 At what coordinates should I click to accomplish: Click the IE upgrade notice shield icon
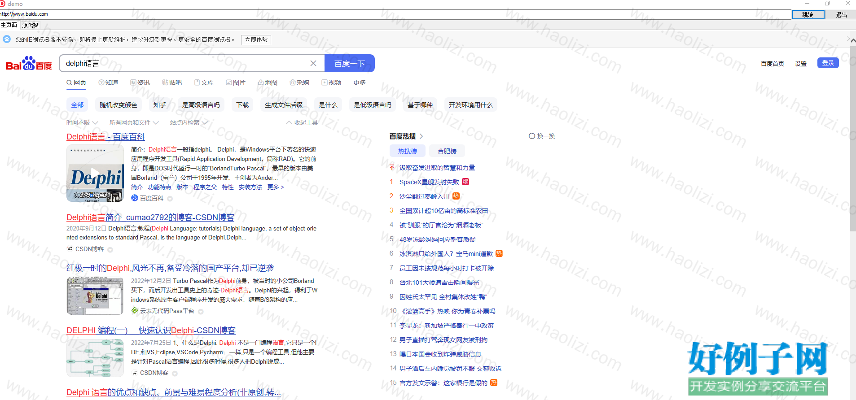(x=7, y=39)
